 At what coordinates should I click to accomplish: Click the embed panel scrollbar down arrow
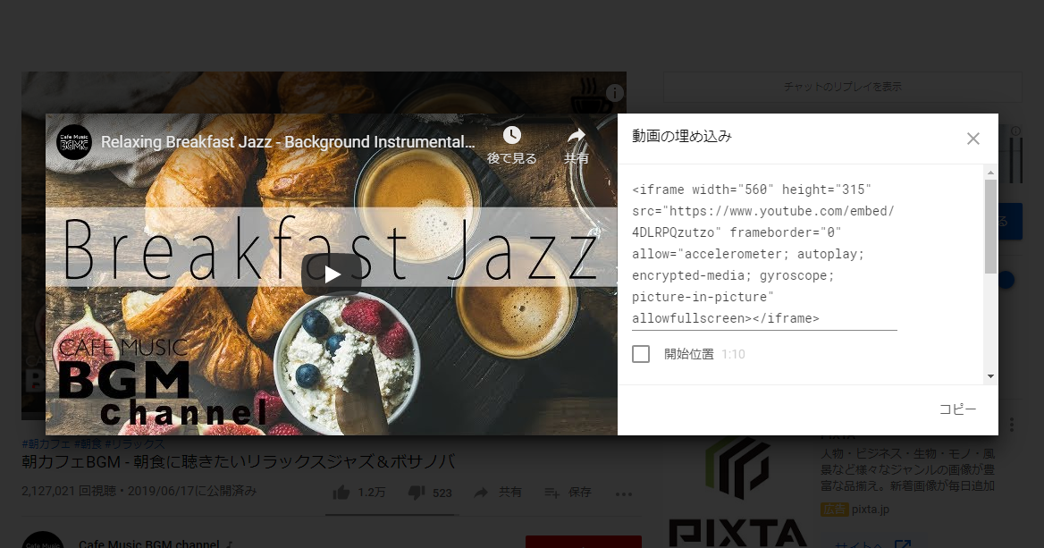point(990,376)
